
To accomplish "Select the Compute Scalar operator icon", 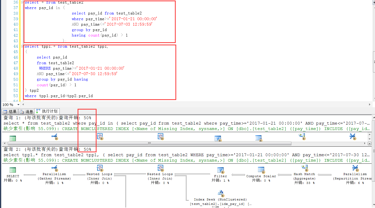I will point(261,169).
